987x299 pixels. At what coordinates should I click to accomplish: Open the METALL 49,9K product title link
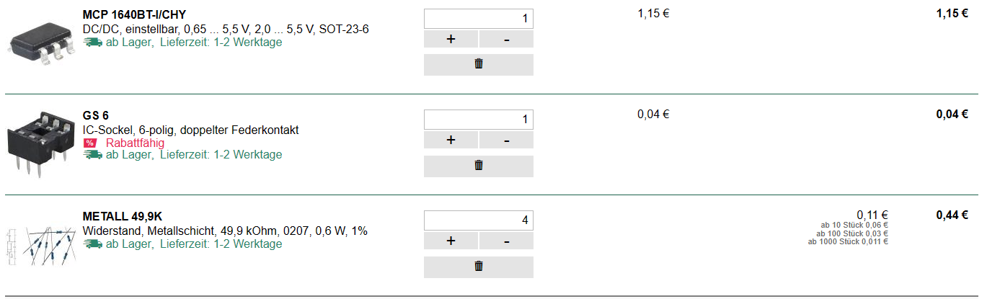tap(122, 216)
